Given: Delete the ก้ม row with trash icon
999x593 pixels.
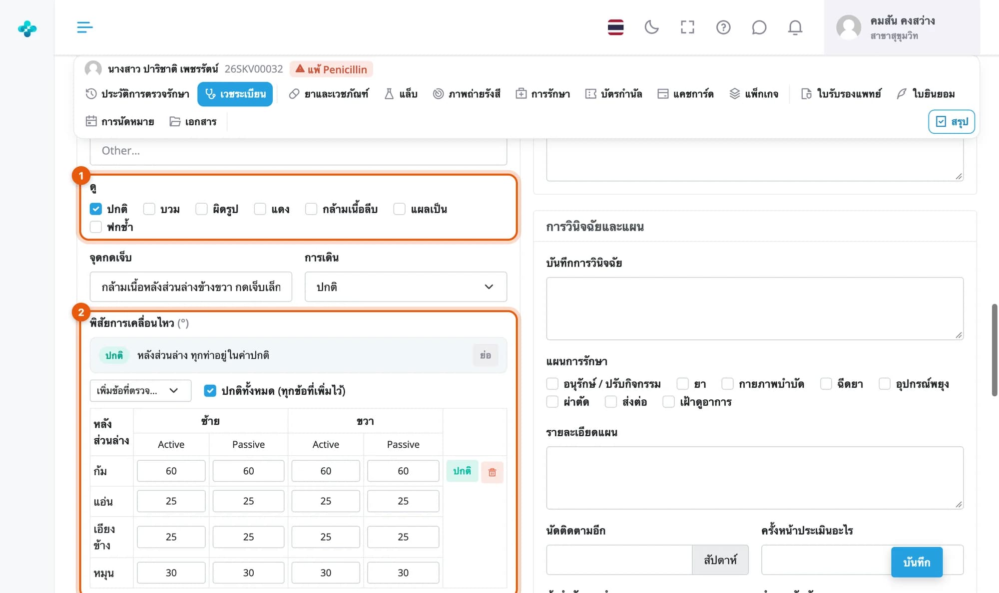Looking at the screenshot, I should pos(492,472).
